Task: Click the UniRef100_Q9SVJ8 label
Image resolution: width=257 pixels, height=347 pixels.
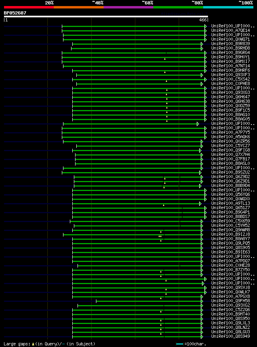Action: pyautogui.click(x=230, y=287)
